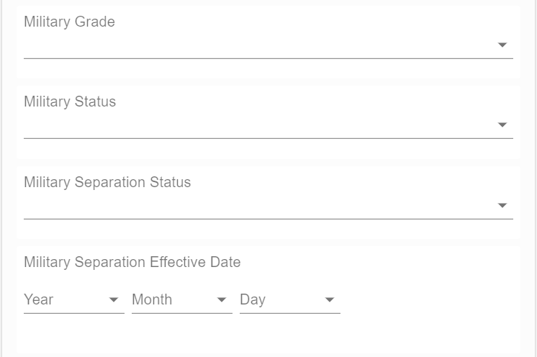Click the Military Separation Effective Date heading
The image size is (537, 357).
tap(132, 262)
